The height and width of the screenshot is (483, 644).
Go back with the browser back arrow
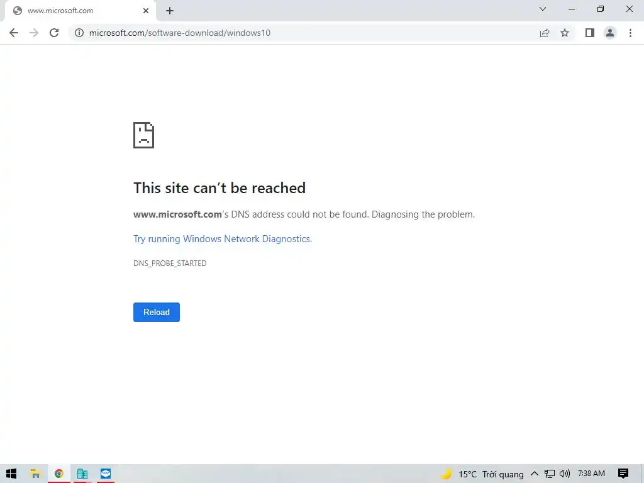pyautogui.click(x=14, y=33)
